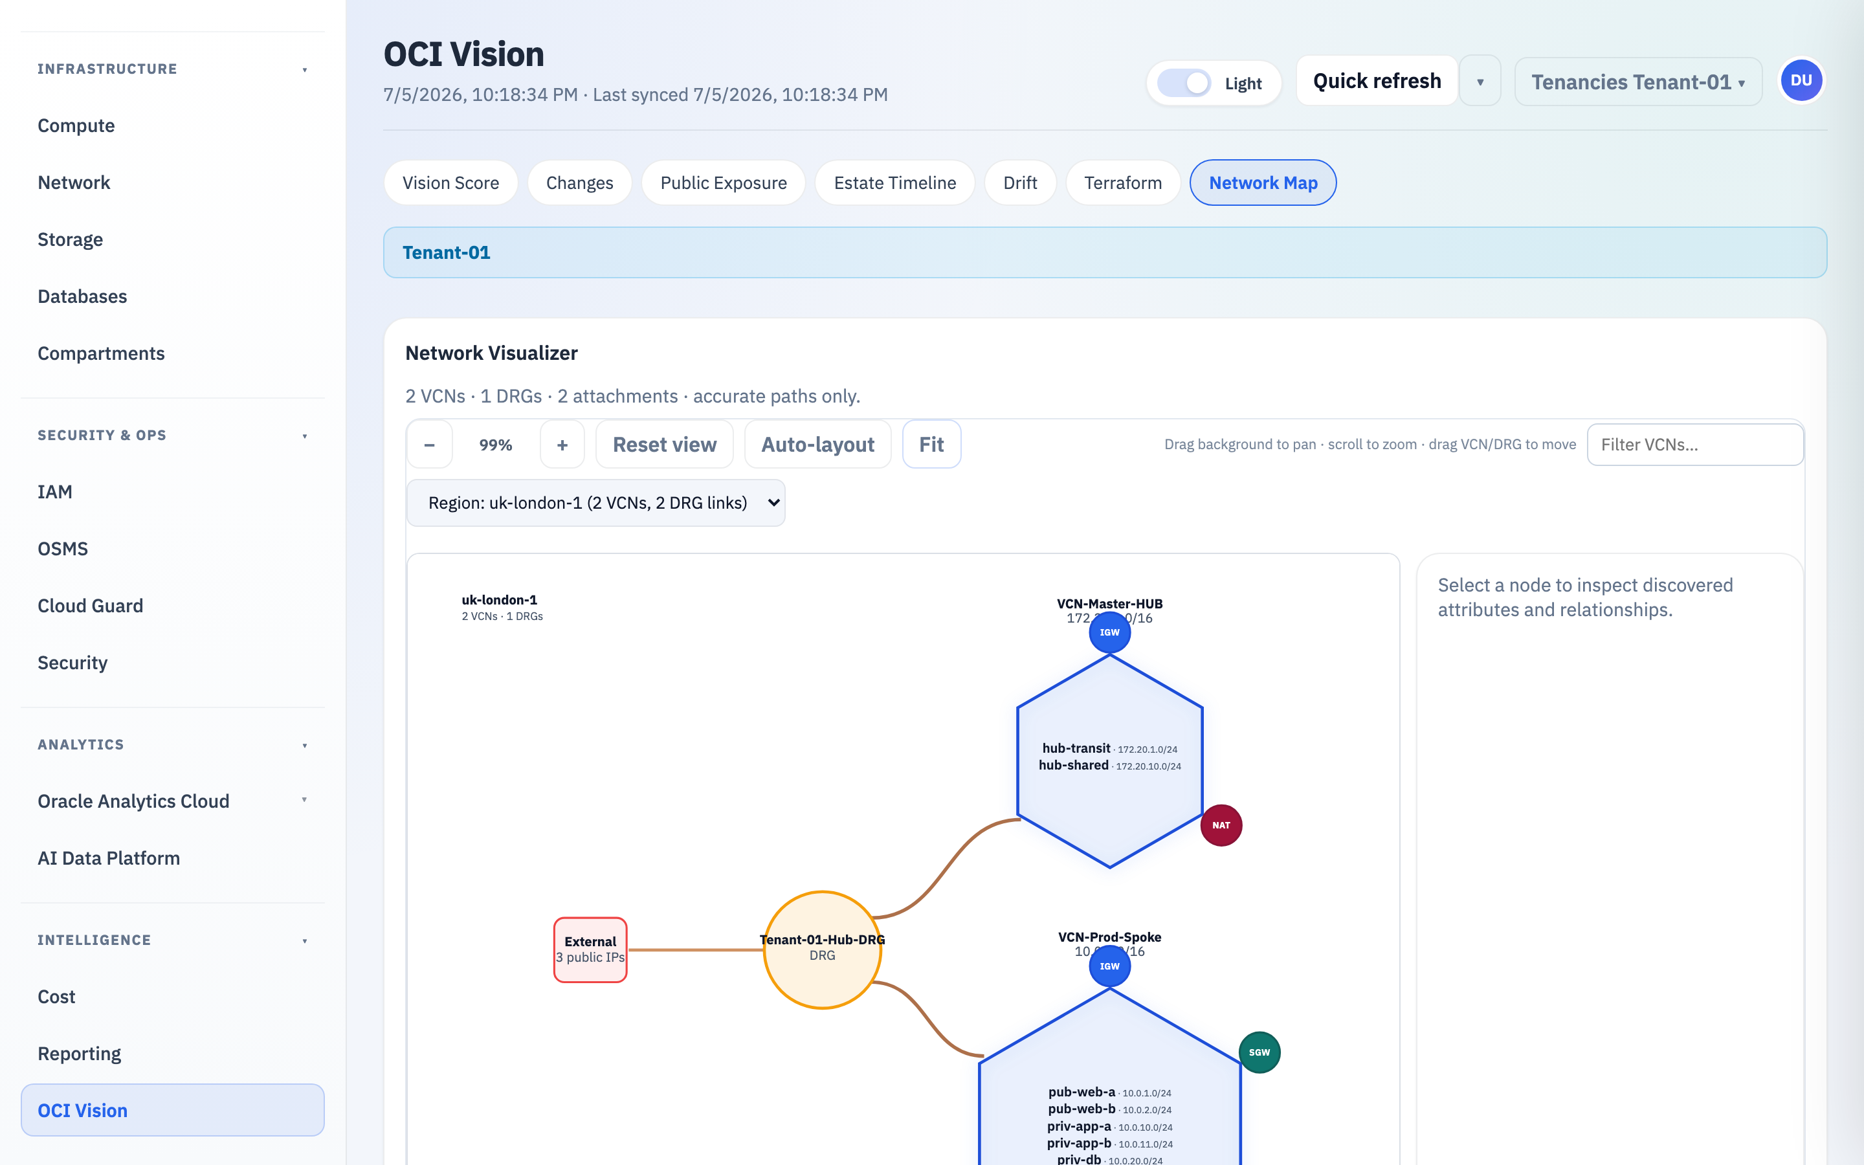The width and height of the screenshot is (1864, 1165).
Task: Select OCI Vision in the sidebar
Action: 173,1110
